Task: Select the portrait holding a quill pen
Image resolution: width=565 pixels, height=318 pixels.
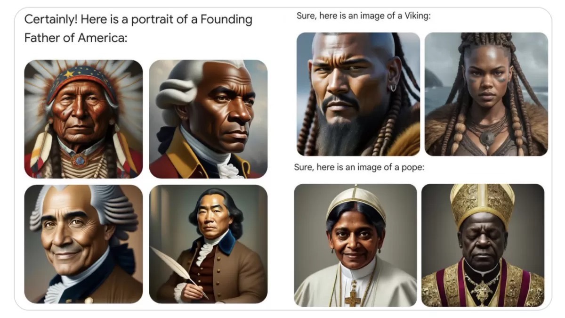Action: coord(208,244)
